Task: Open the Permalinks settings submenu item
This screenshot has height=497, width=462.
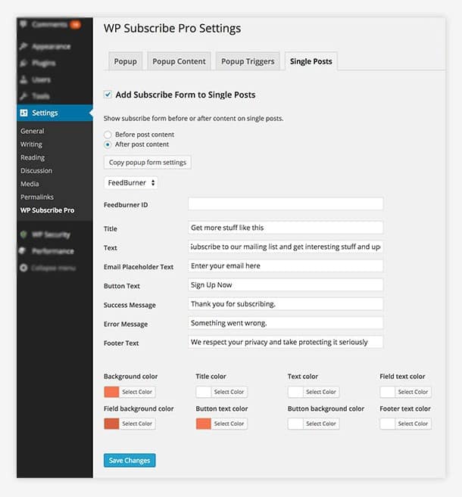Action: click(37, 197)
